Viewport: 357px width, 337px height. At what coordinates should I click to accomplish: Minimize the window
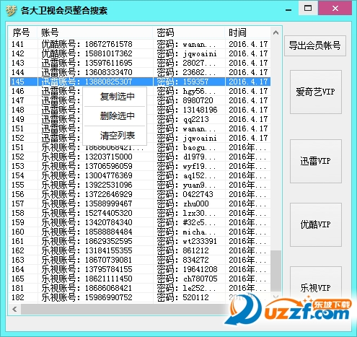[x=288, y=10]
